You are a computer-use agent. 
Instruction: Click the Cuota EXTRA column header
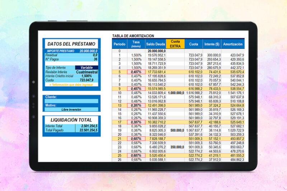175,44
